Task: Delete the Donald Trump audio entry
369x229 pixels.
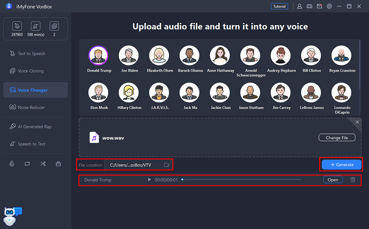Action: 353,180
